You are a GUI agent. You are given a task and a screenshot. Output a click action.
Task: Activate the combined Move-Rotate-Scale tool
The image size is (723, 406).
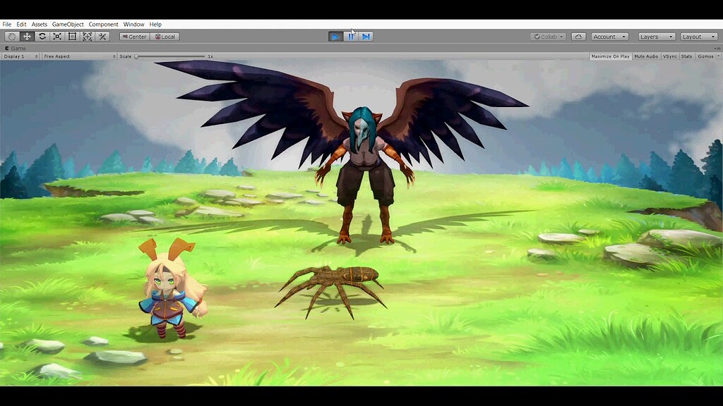coord(87,36)
